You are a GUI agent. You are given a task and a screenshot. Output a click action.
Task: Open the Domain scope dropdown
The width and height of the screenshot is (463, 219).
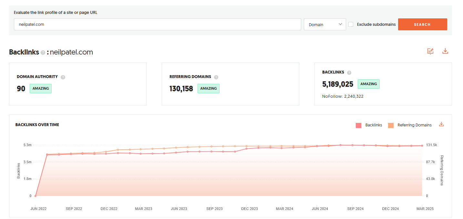point(325,25)
